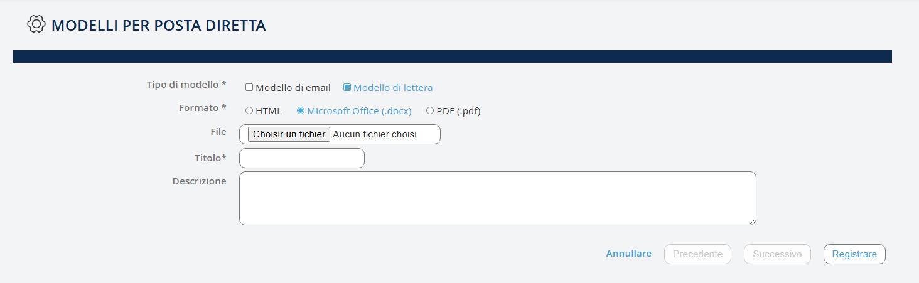Click inside the Descrizione text area
919x283 pixels.
(497, 198)
